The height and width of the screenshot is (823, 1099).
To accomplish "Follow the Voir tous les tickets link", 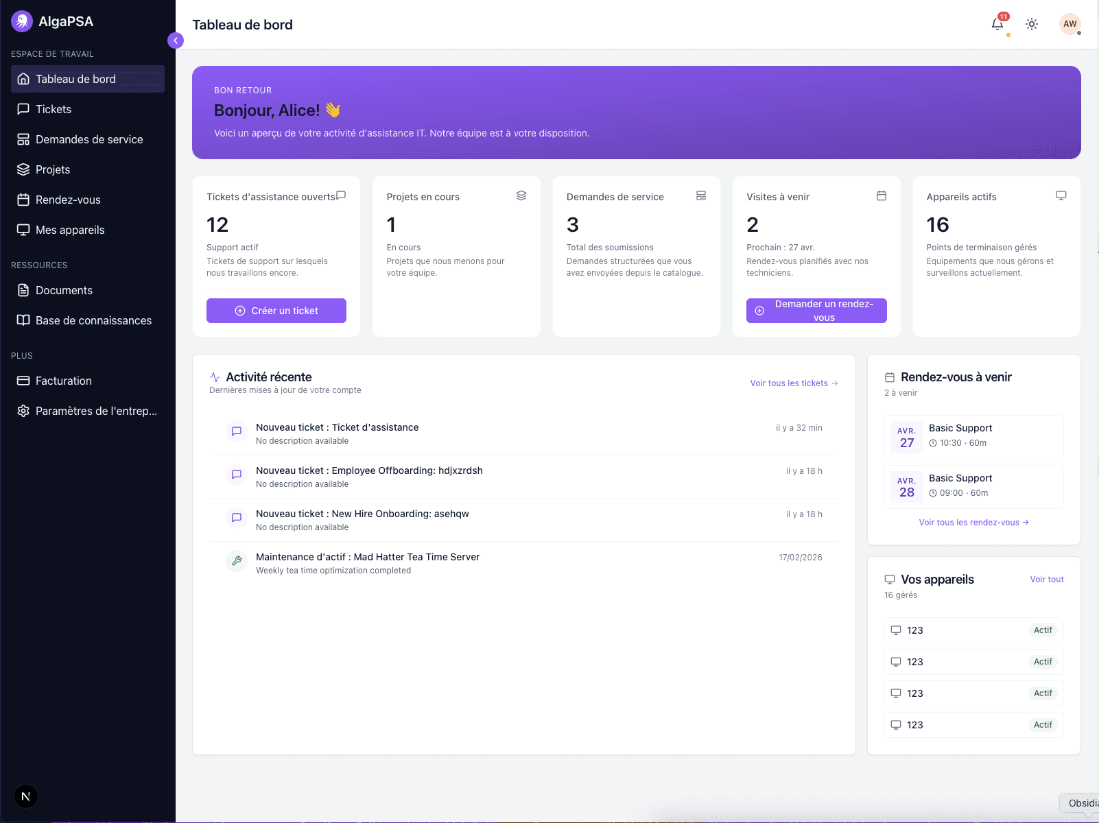I will [x=794, y=383].
